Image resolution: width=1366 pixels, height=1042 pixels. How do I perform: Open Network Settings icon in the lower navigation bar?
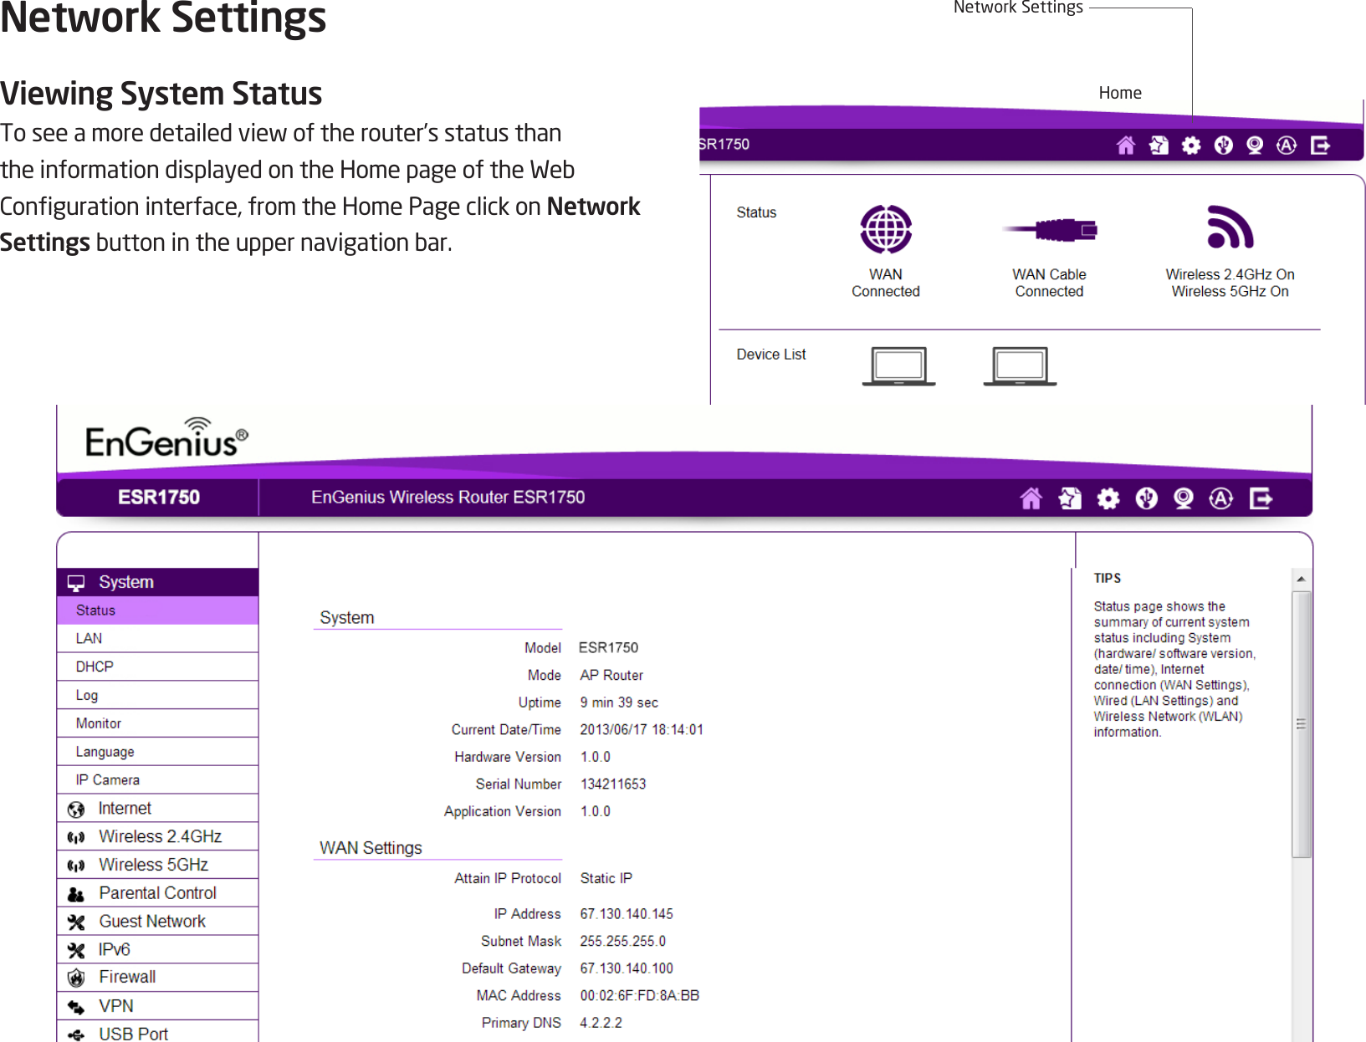1070,498
